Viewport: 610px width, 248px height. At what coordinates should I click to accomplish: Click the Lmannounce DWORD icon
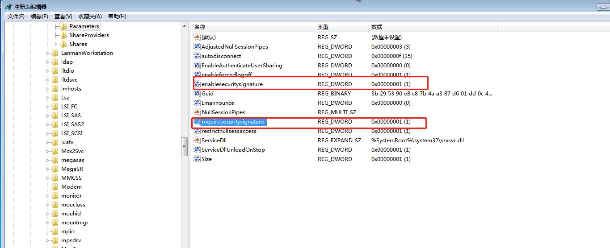coord(197,103)
